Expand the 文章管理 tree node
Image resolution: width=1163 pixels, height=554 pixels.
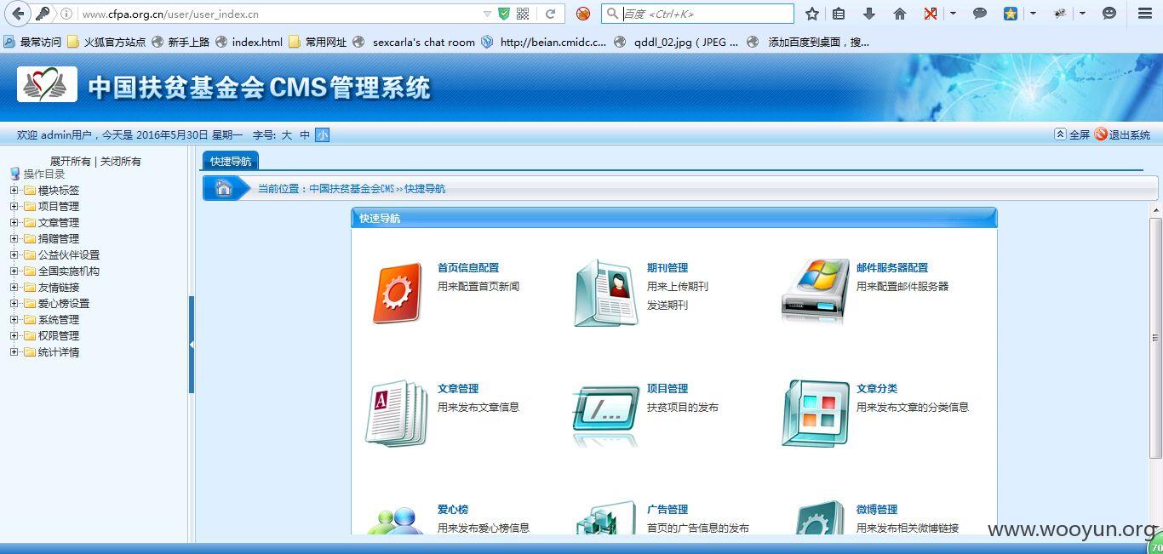(14, 223)
